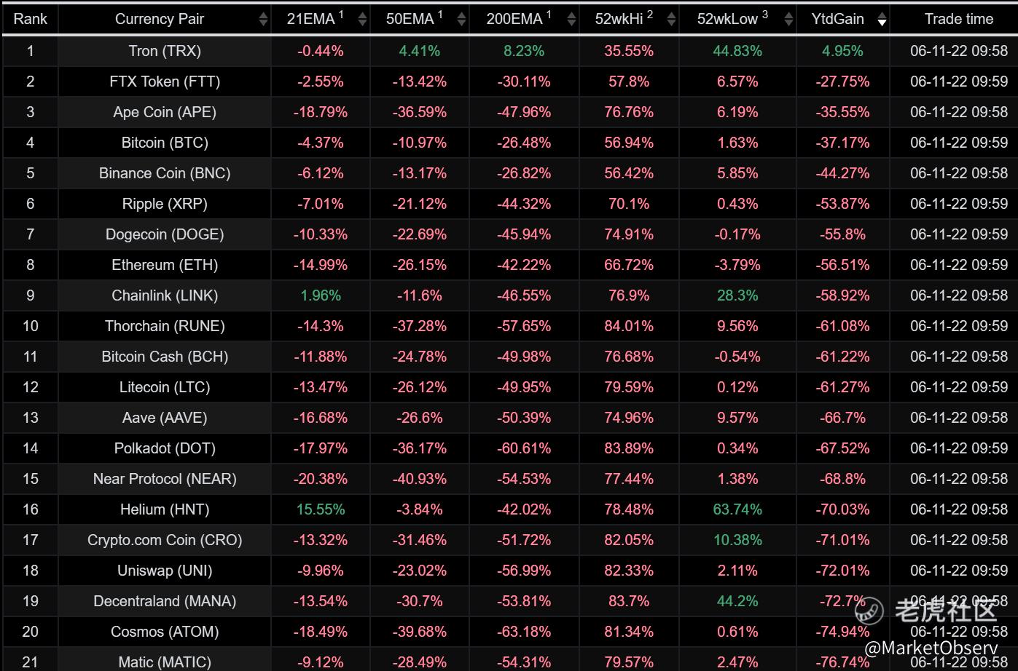Sort by 52wkHi column sort arrows

(x=671, y=20)
